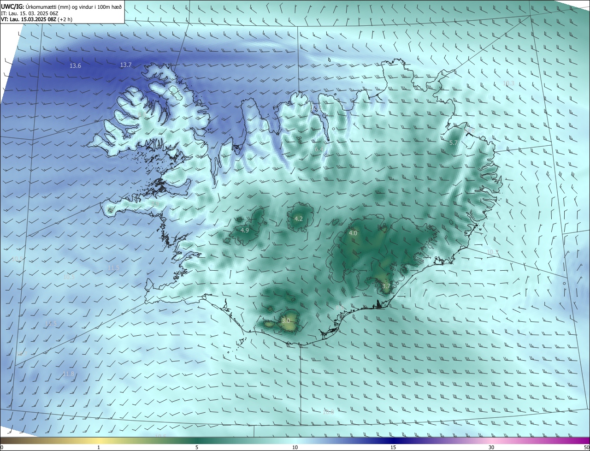
Task: Click the '0' tick on the color scale
Action: (x=2, y=447)
